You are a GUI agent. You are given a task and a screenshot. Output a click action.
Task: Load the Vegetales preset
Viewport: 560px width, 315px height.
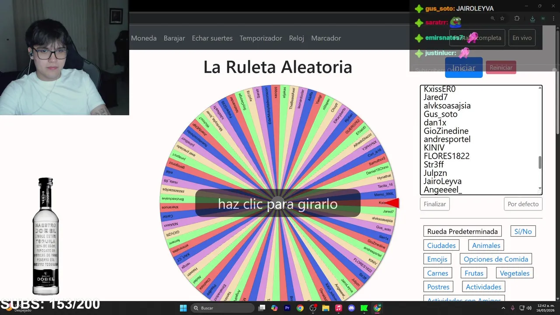514,273
